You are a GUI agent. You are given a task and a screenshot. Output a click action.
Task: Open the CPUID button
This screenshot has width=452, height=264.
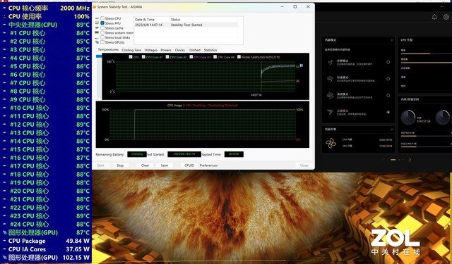(x=189, y=165)
